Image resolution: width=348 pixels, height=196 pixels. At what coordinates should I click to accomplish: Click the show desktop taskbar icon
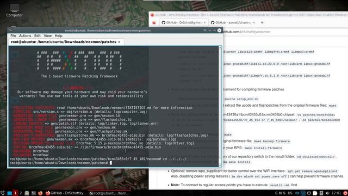10,193
